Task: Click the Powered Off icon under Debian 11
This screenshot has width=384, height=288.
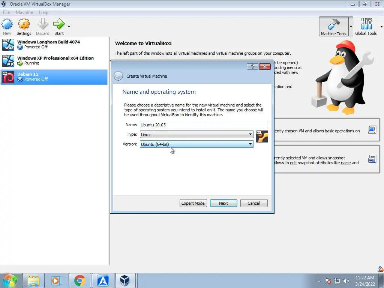Action: click(20, 79)
